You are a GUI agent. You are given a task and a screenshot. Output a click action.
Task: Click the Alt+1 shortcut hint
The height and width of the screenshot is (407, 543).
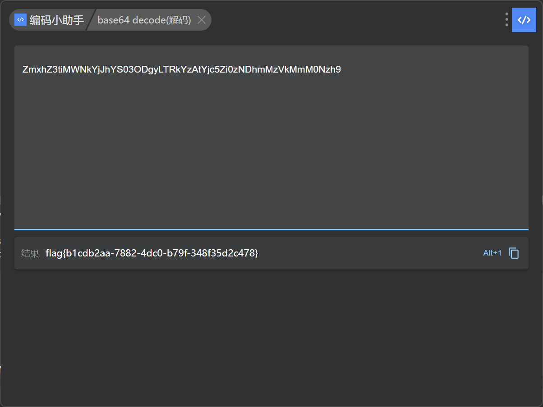pyautogui.click(x=492, y=253)
